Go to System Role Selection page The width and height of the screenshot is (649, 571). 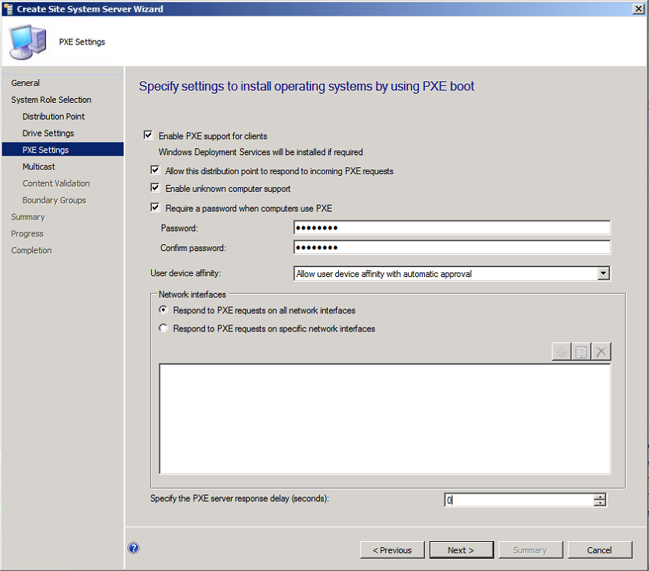(x=51, y=100)
